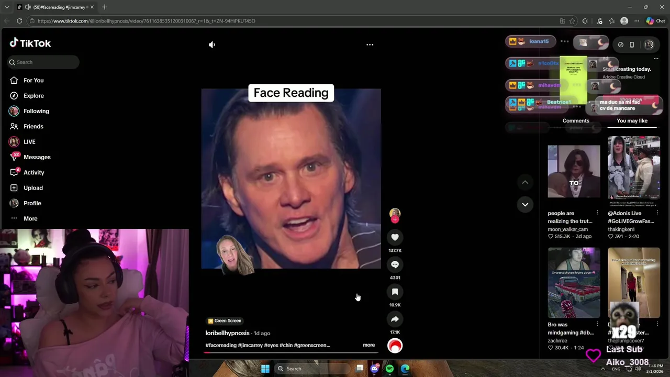
Task: Open the For You feed
Action: [27, 80]
